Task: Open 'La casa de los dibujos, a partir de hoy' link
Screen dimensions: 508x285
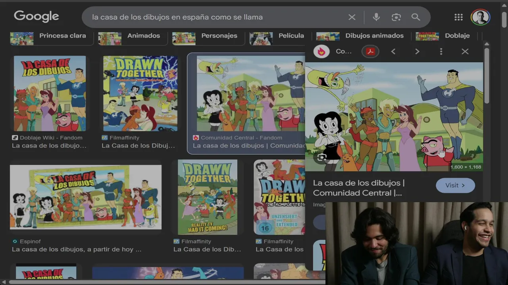Action: coord(77,249)
